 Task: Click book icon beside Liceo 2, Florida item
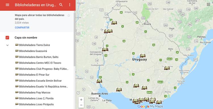coord(17,98)
